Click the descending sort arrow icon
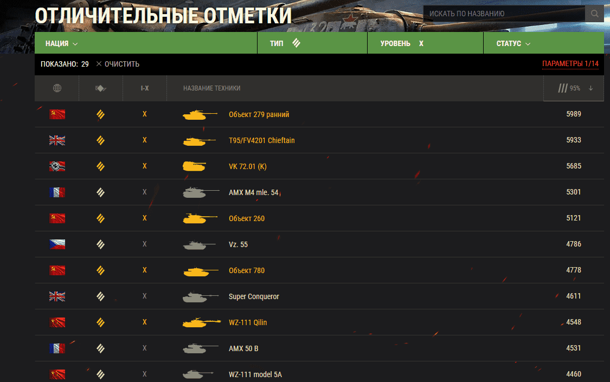The height and width of the screenshot is (382, 610). 590,88
